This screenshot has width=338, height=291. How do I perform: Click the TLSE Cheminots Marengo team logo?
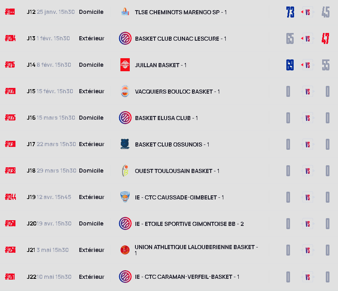pyautogui.click(x=125, y=12)
